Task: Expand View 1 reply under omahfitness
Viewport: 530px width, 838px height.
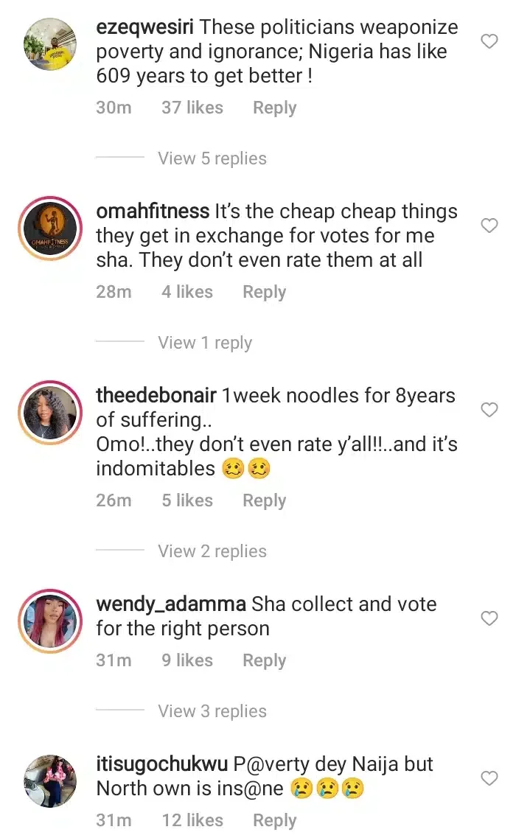Action: pos(204,343)
